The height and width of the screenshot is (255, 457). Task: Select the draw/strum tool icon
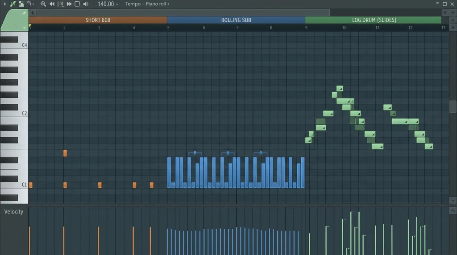click(x=30, y=4)
